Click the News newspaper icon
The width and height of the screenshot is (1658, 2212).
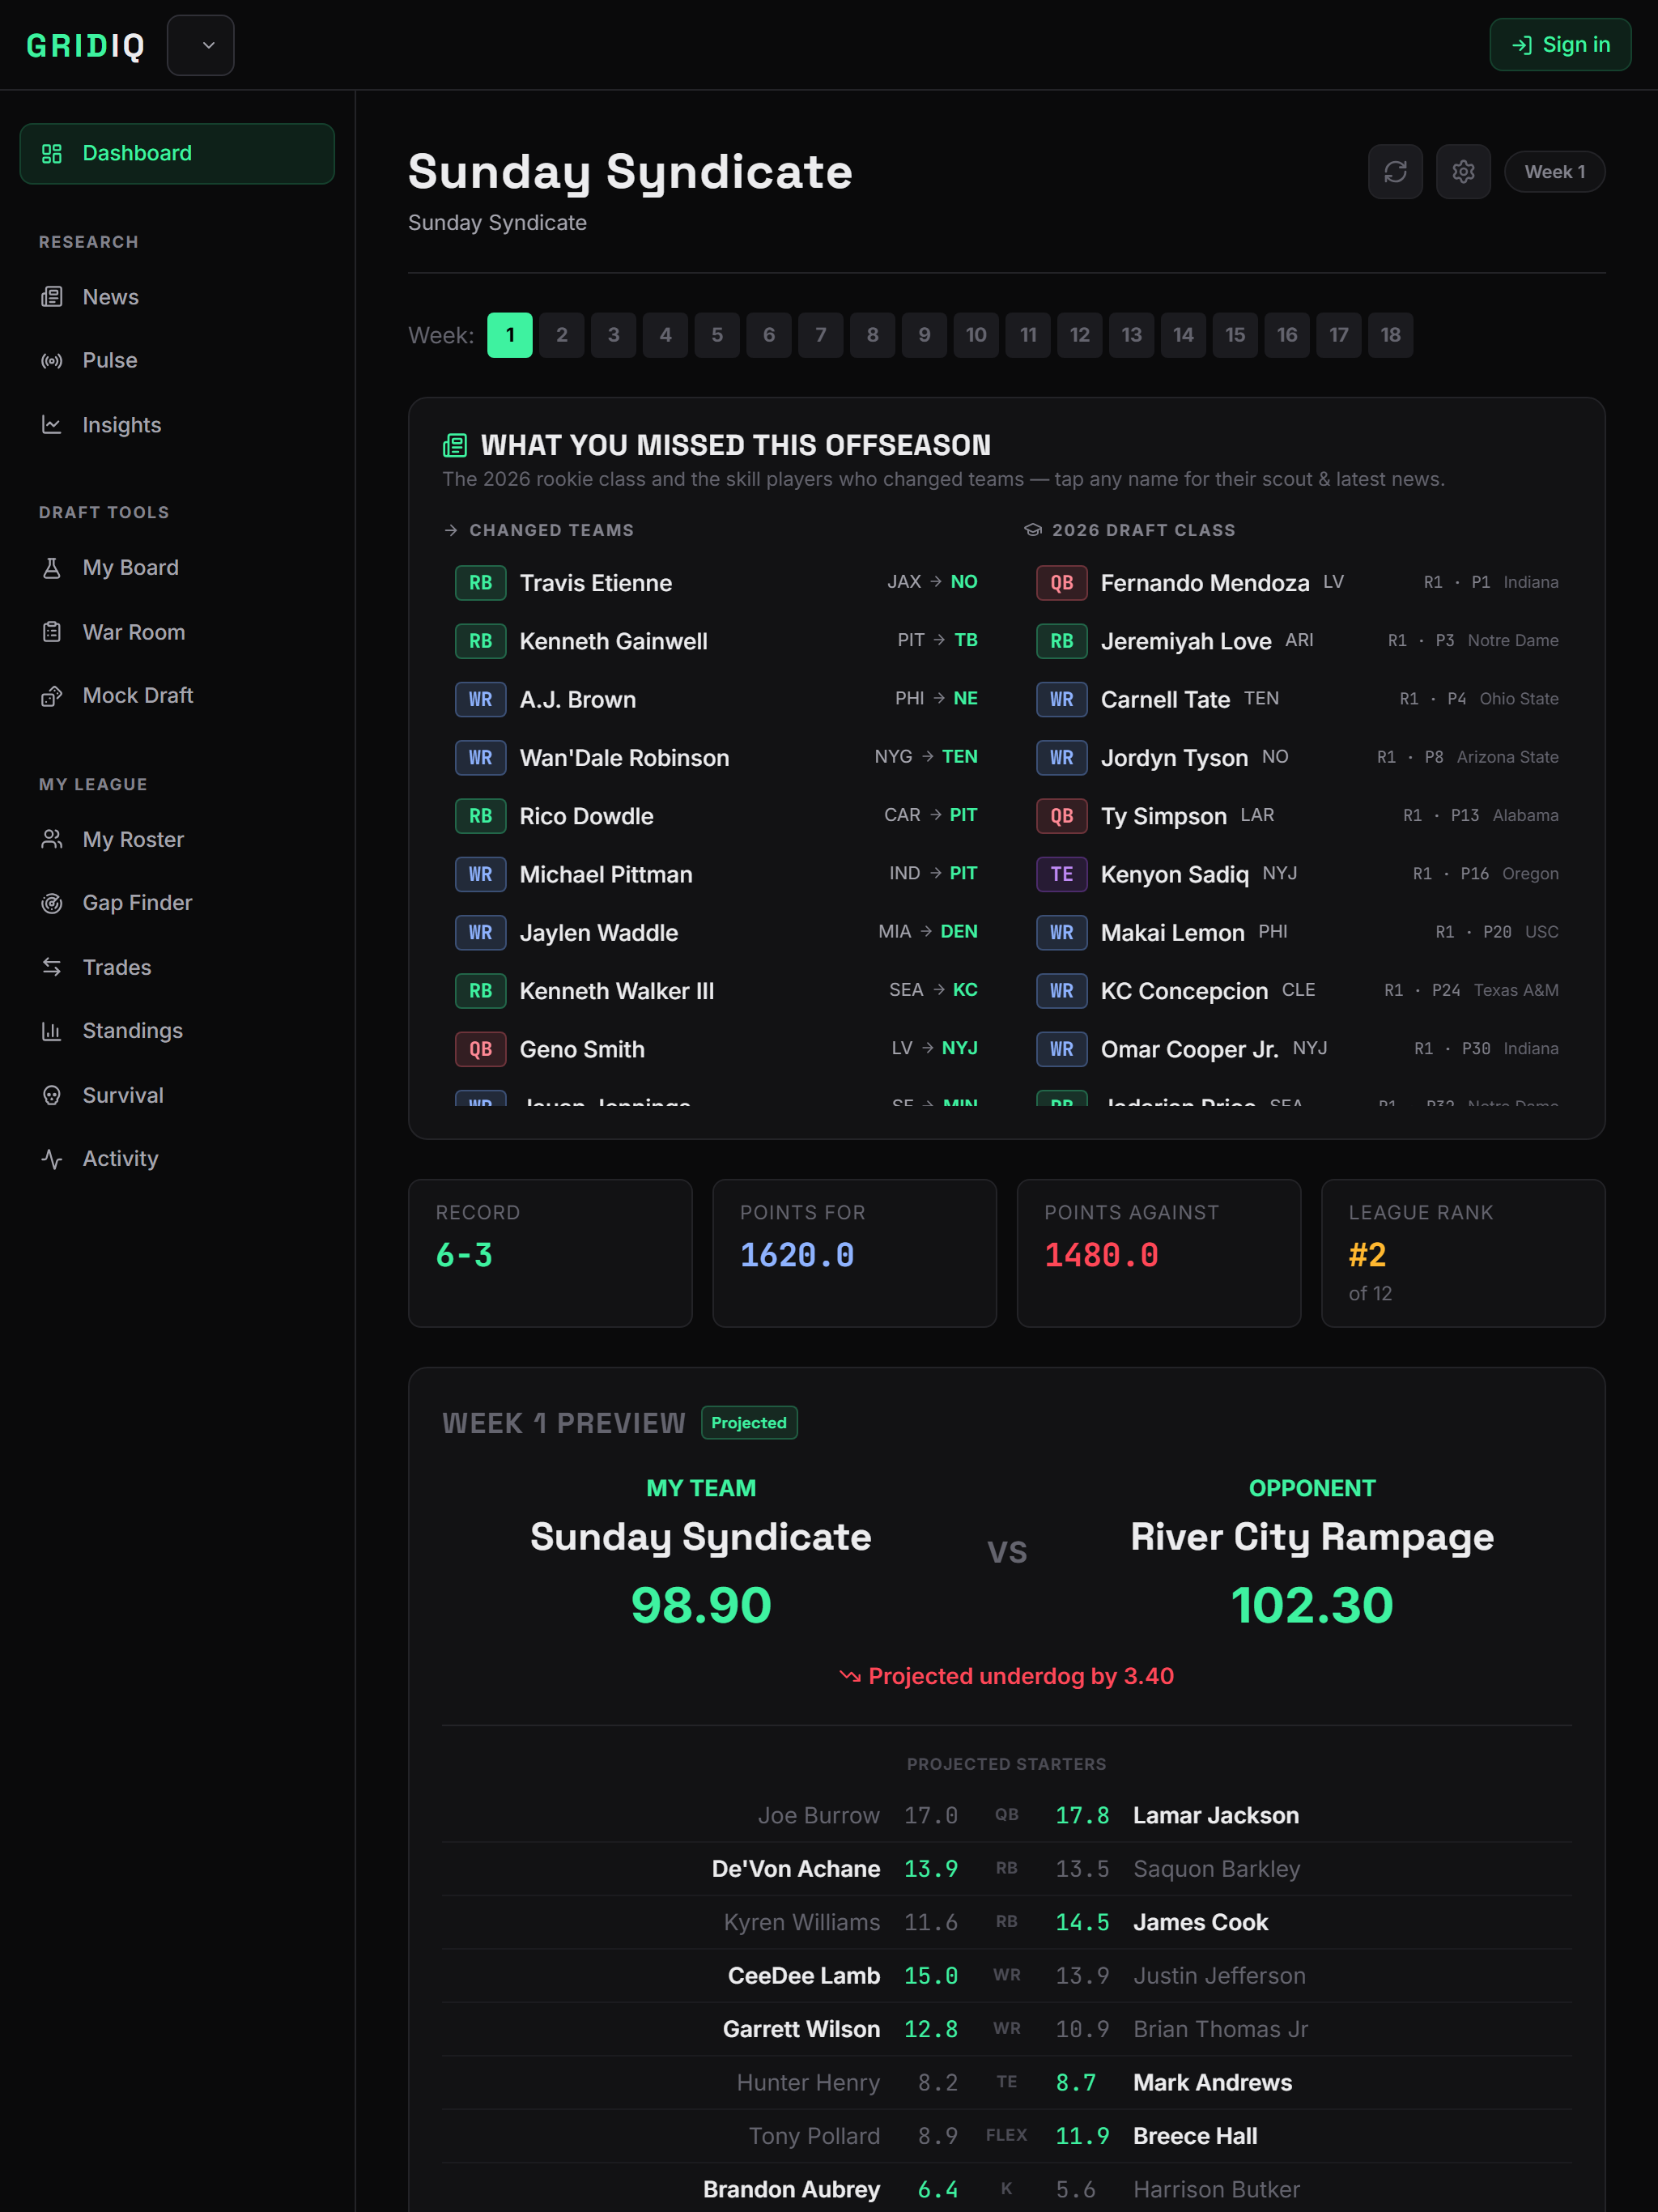pos(52,297)
